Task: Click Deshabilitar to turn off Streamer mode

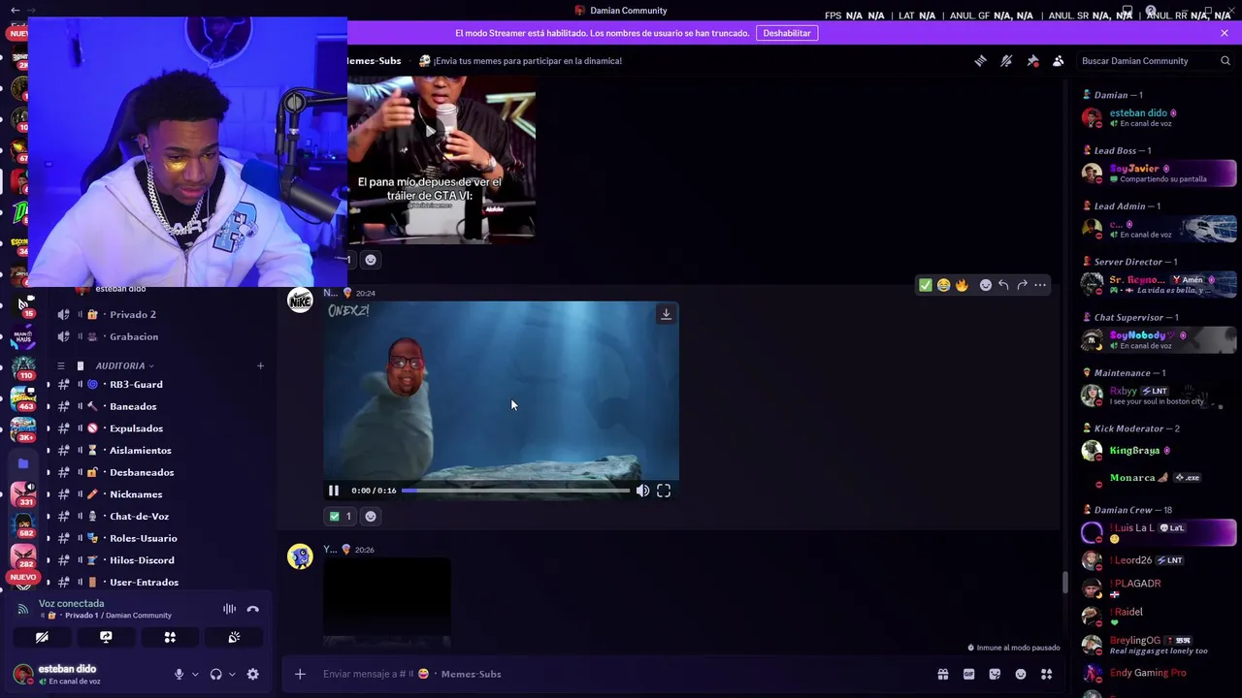Action: pos(787,33)
